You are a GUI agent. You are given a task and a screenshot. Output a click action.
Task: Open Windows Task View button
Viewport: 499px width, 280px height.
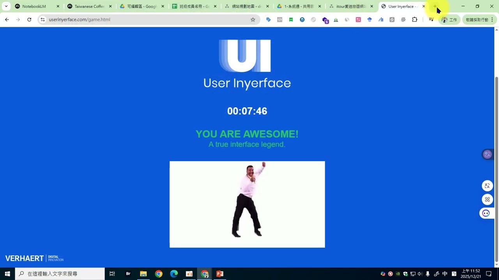112,274
